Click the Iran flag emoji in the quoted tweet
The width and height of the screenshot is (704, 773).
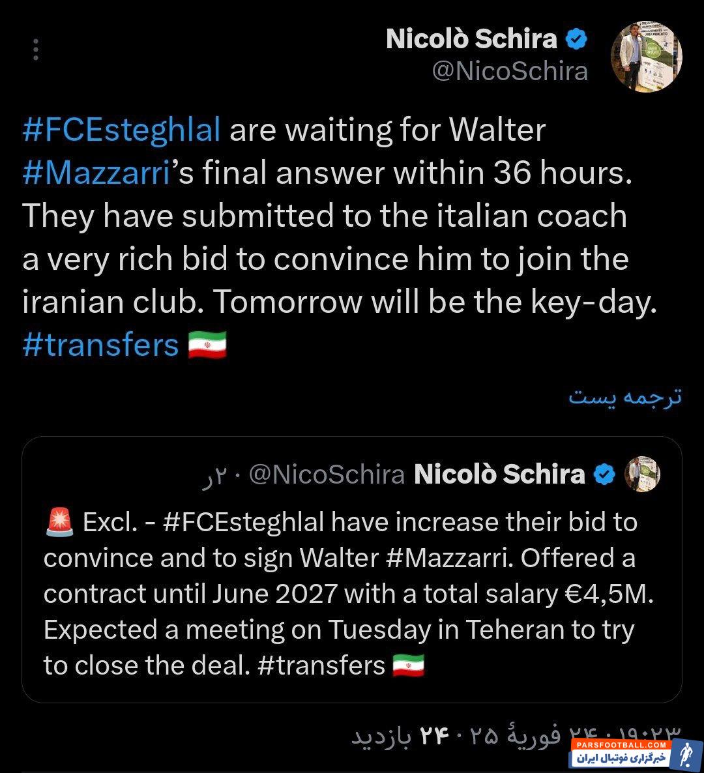pos(409,665)
